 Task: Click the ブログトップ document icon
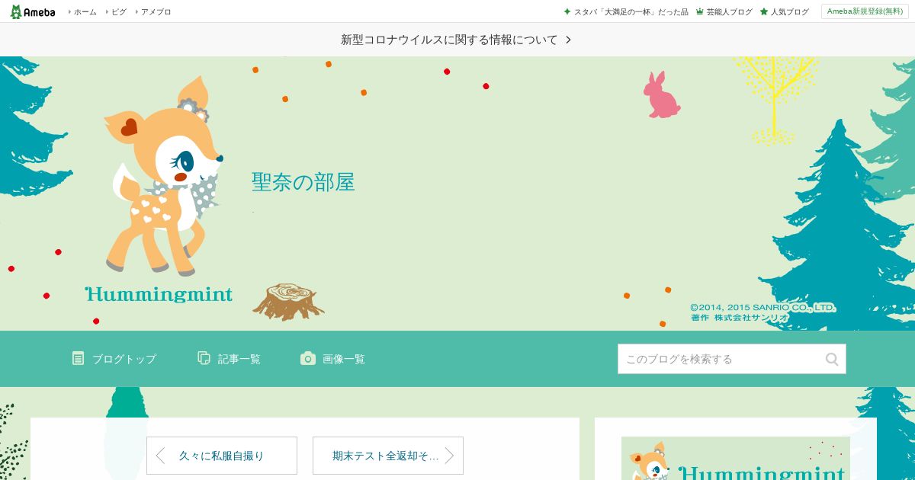coord(79,358)
